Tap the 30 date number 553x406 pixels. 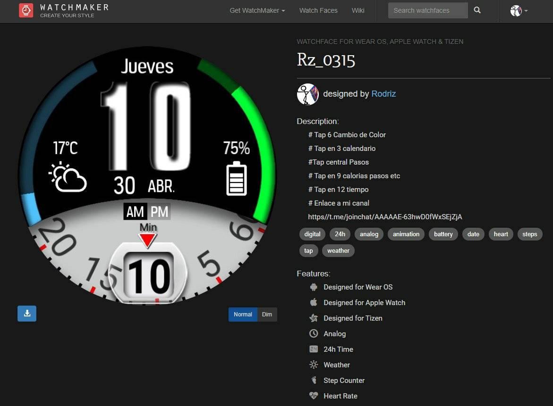pyautogui.click(x=124, y=186)
